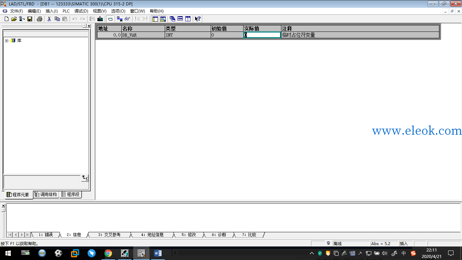
Task: Tile windows horizontally using the toolbar icon
Action: click(x=180, y=19)
